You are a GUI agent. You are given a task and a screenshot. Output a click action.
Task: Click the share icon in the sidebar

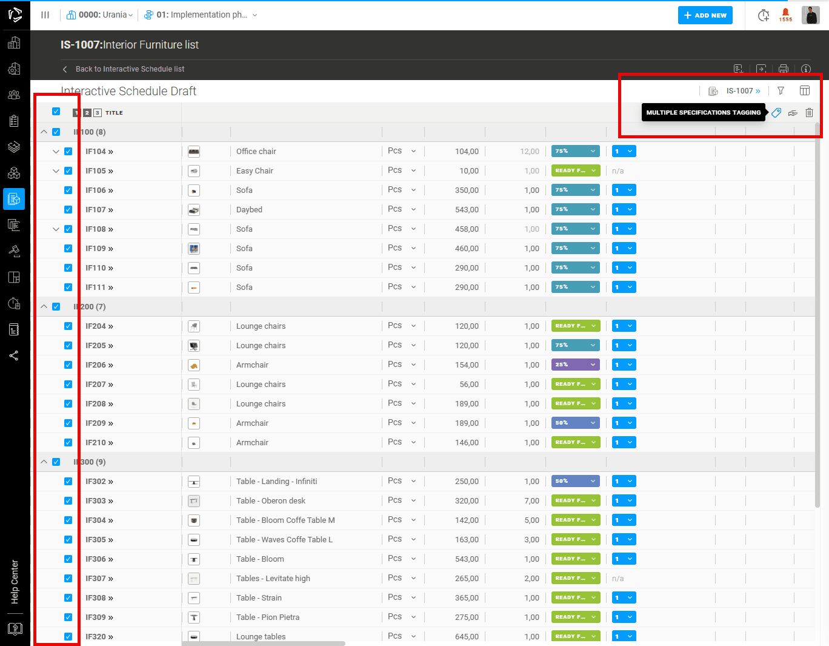click(14, 355)
